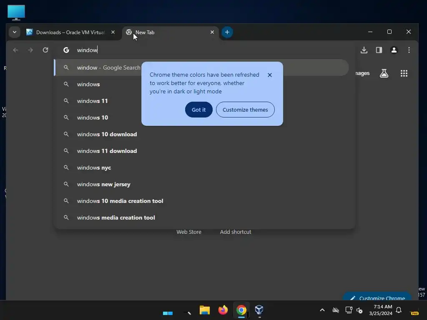
Task: Click the Customize themes button
Action: point(245,110)
